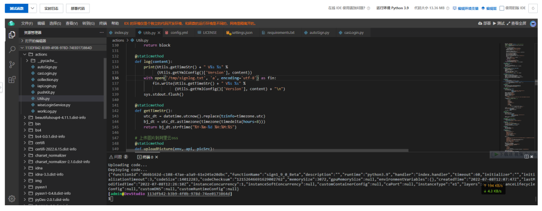
Task: Expand the open editors section
Action: pos(22,41)
